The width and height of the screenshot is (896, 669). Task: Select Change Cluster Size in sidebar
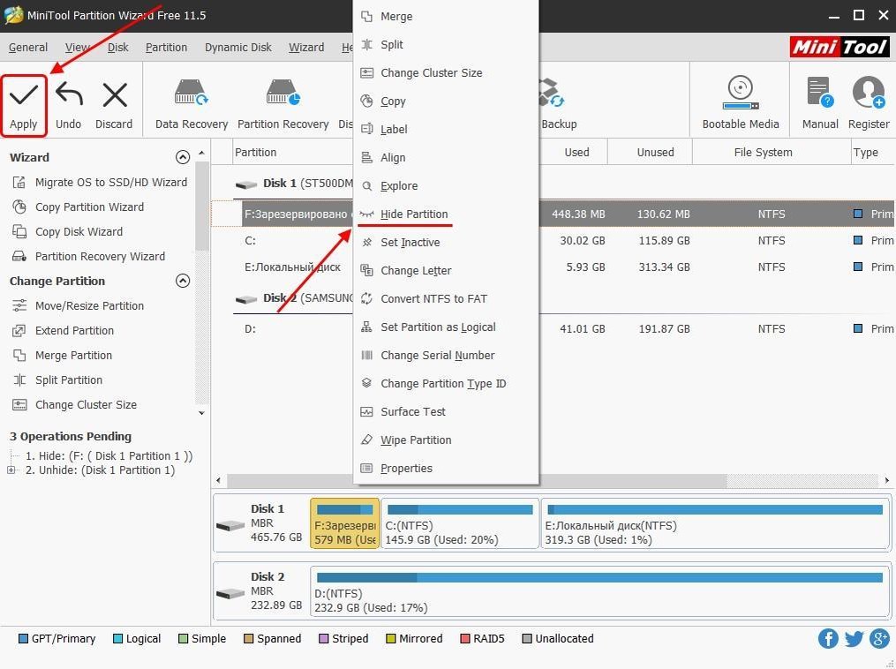pos(74,404)
